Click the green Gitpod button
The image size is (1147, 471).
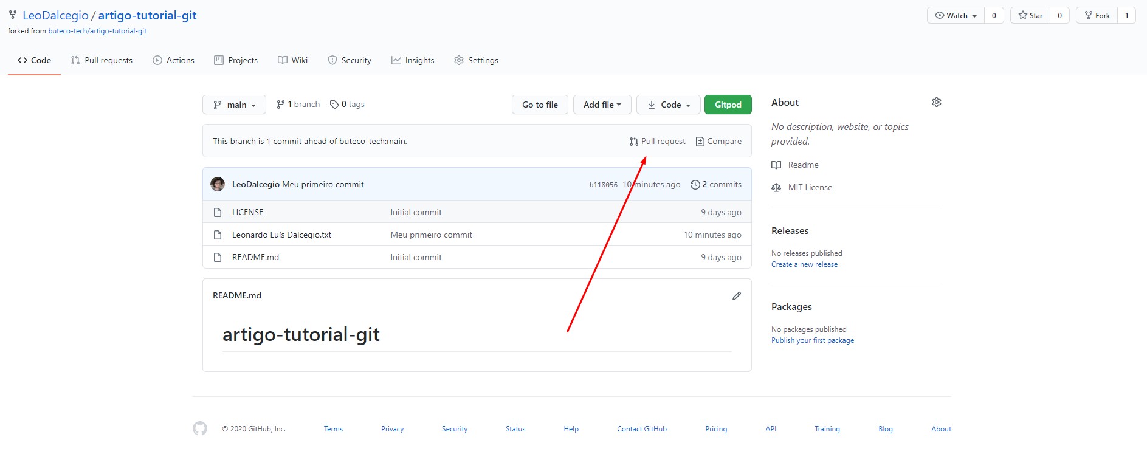pos(728,105)
